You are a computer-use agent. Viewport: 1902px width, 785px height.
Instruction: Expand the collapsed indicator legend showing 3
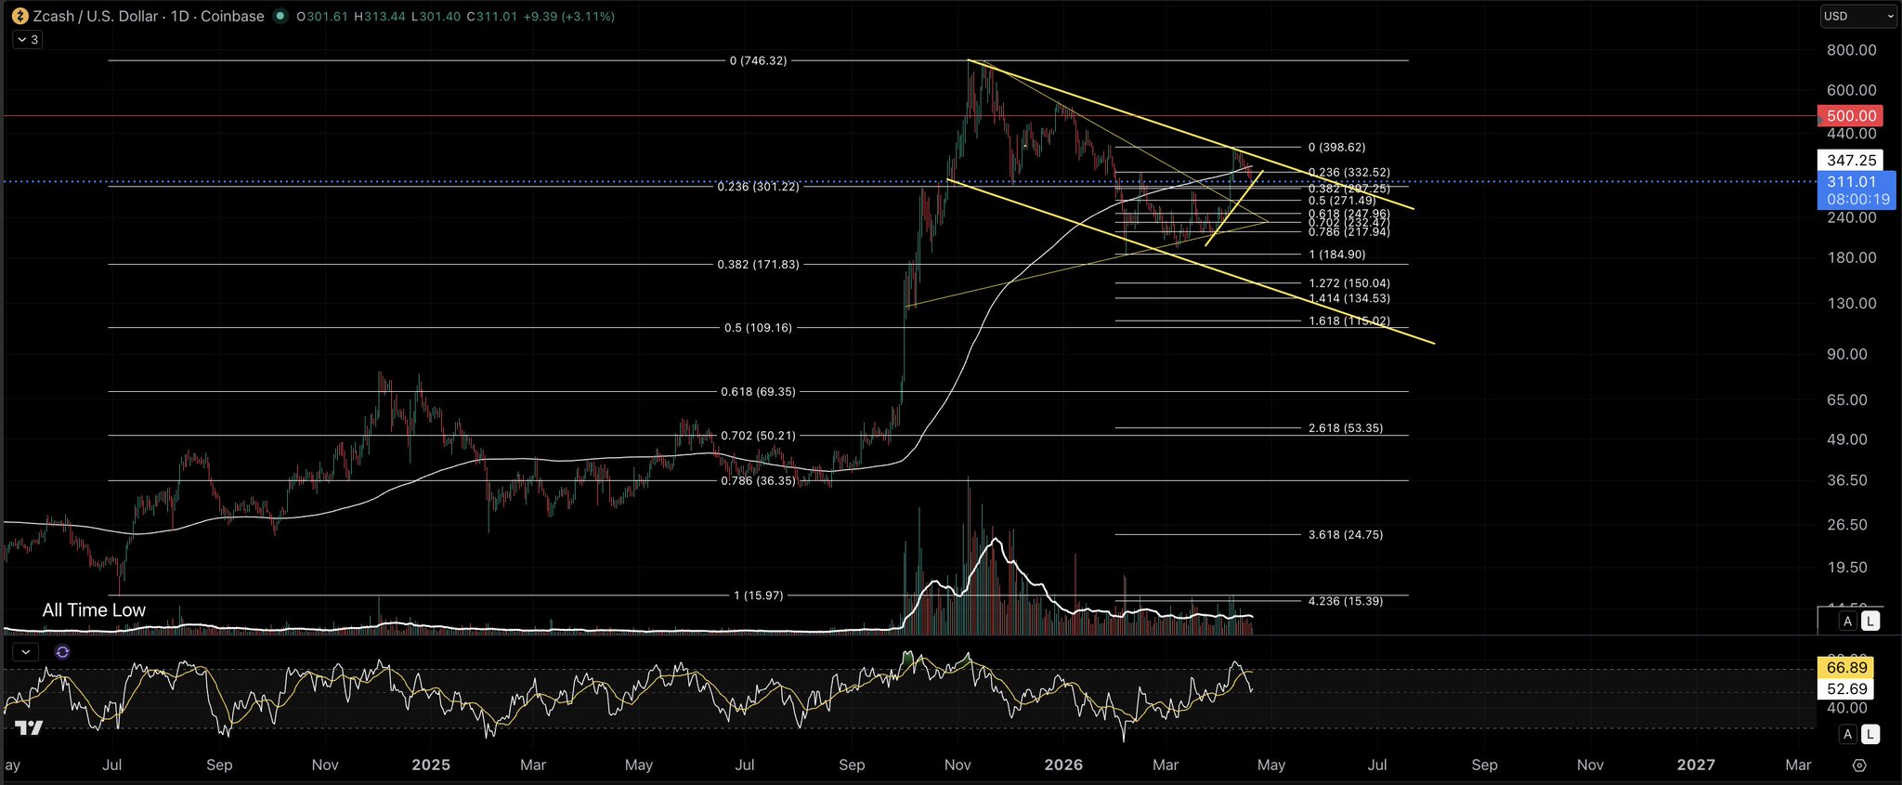tap(28, 39)
